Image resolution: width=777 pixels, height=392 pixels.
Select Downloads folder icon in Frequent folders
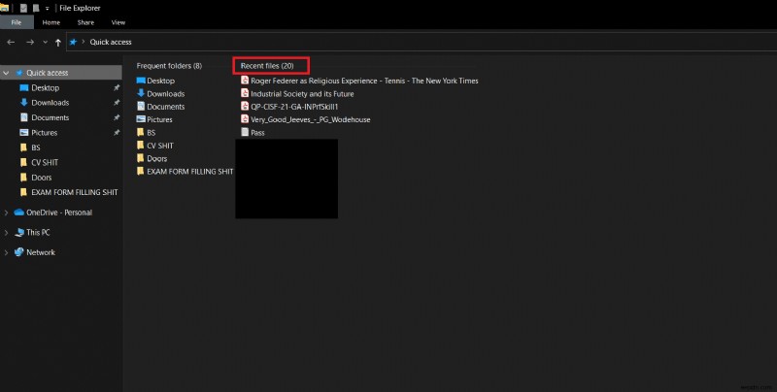(141, 93)
